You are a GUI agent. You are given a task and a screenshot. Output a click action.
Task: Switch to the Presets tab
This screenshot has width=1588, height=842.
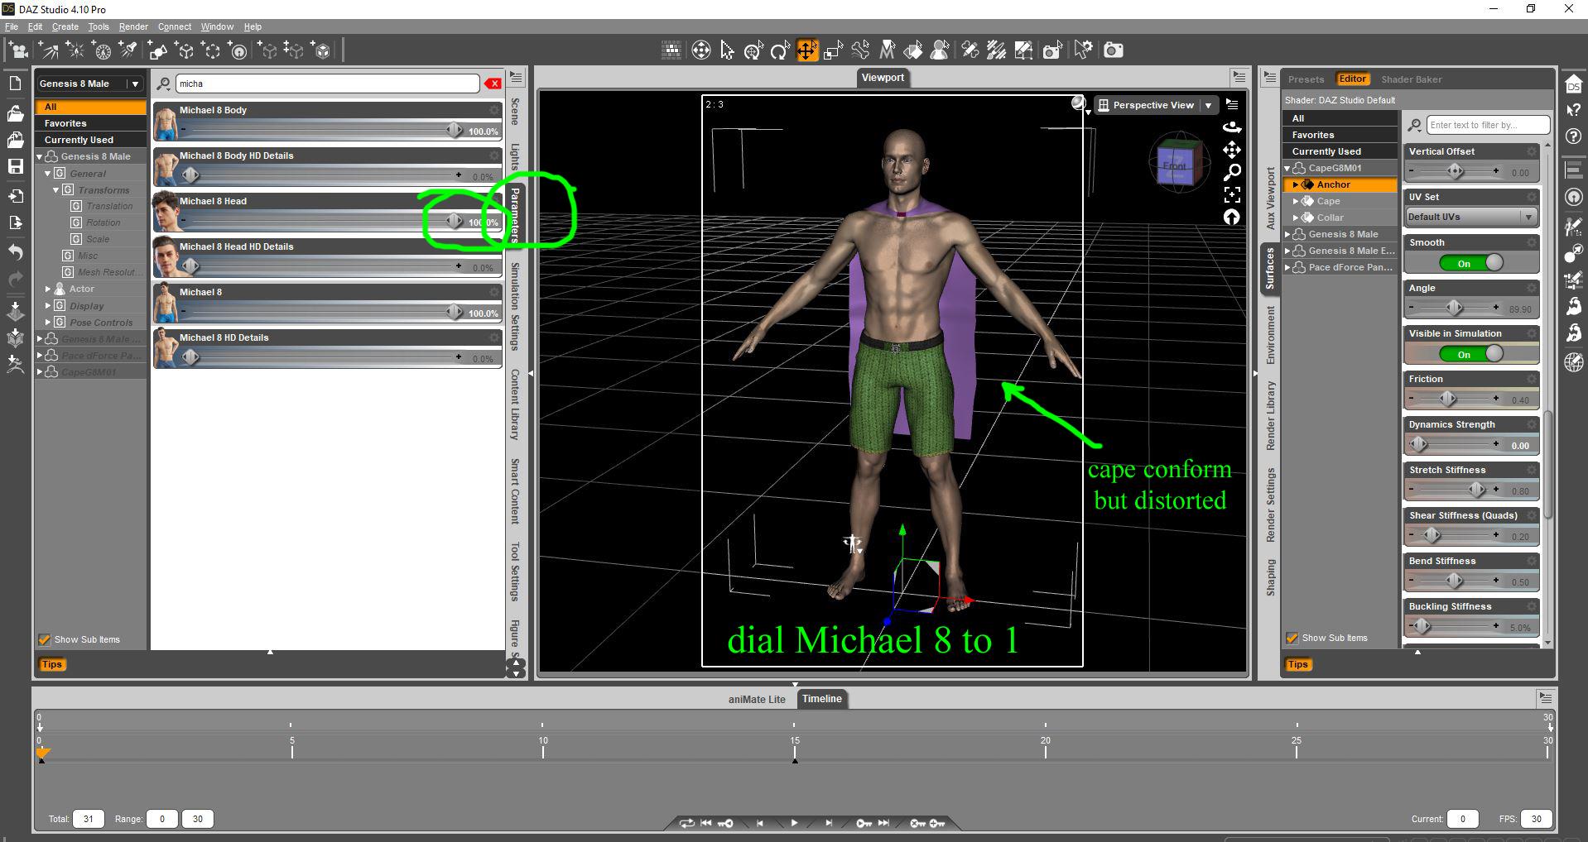[1306, 79]
